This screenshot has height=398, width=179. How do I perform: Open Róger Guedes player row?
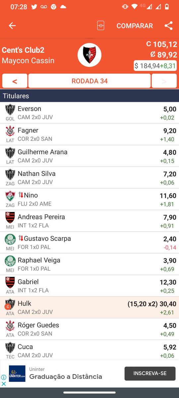[89, 329]
